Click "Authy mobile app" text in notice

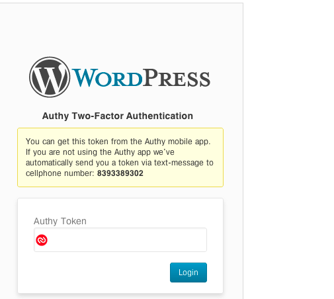point(177,142)
